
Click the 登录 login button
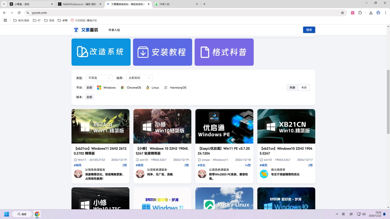coord(309,30)
